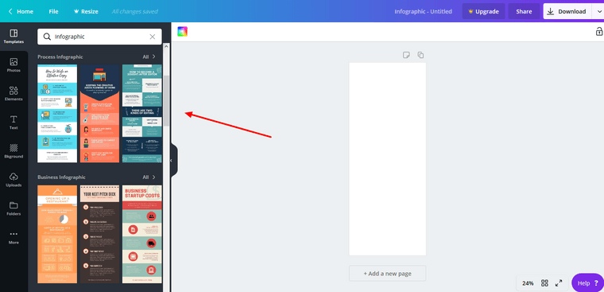Select the How to Write Effective Copy template
The width and height of the screenshot is (604, 292).
pos(57,114)
